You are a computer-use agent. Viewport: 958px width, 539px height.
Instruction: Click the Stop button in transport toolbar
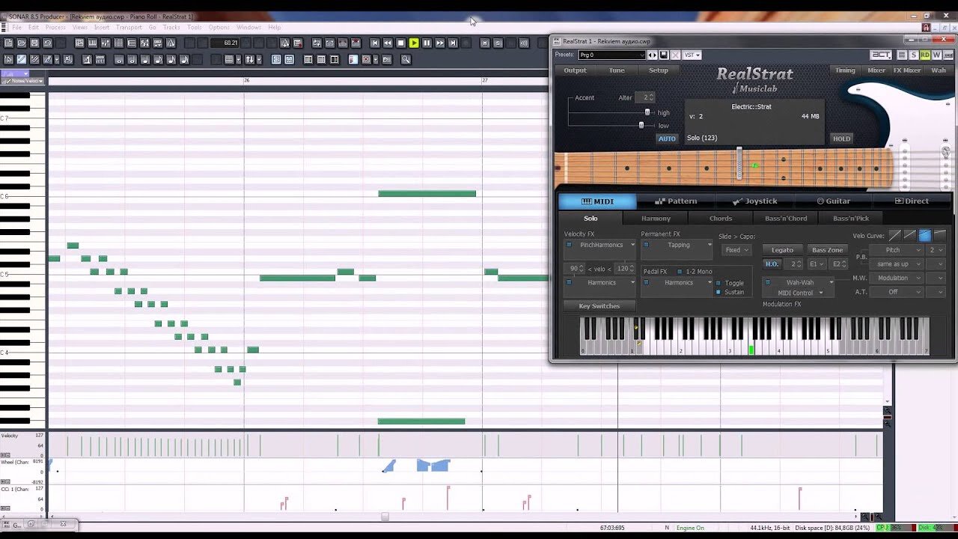click(401, 43)
